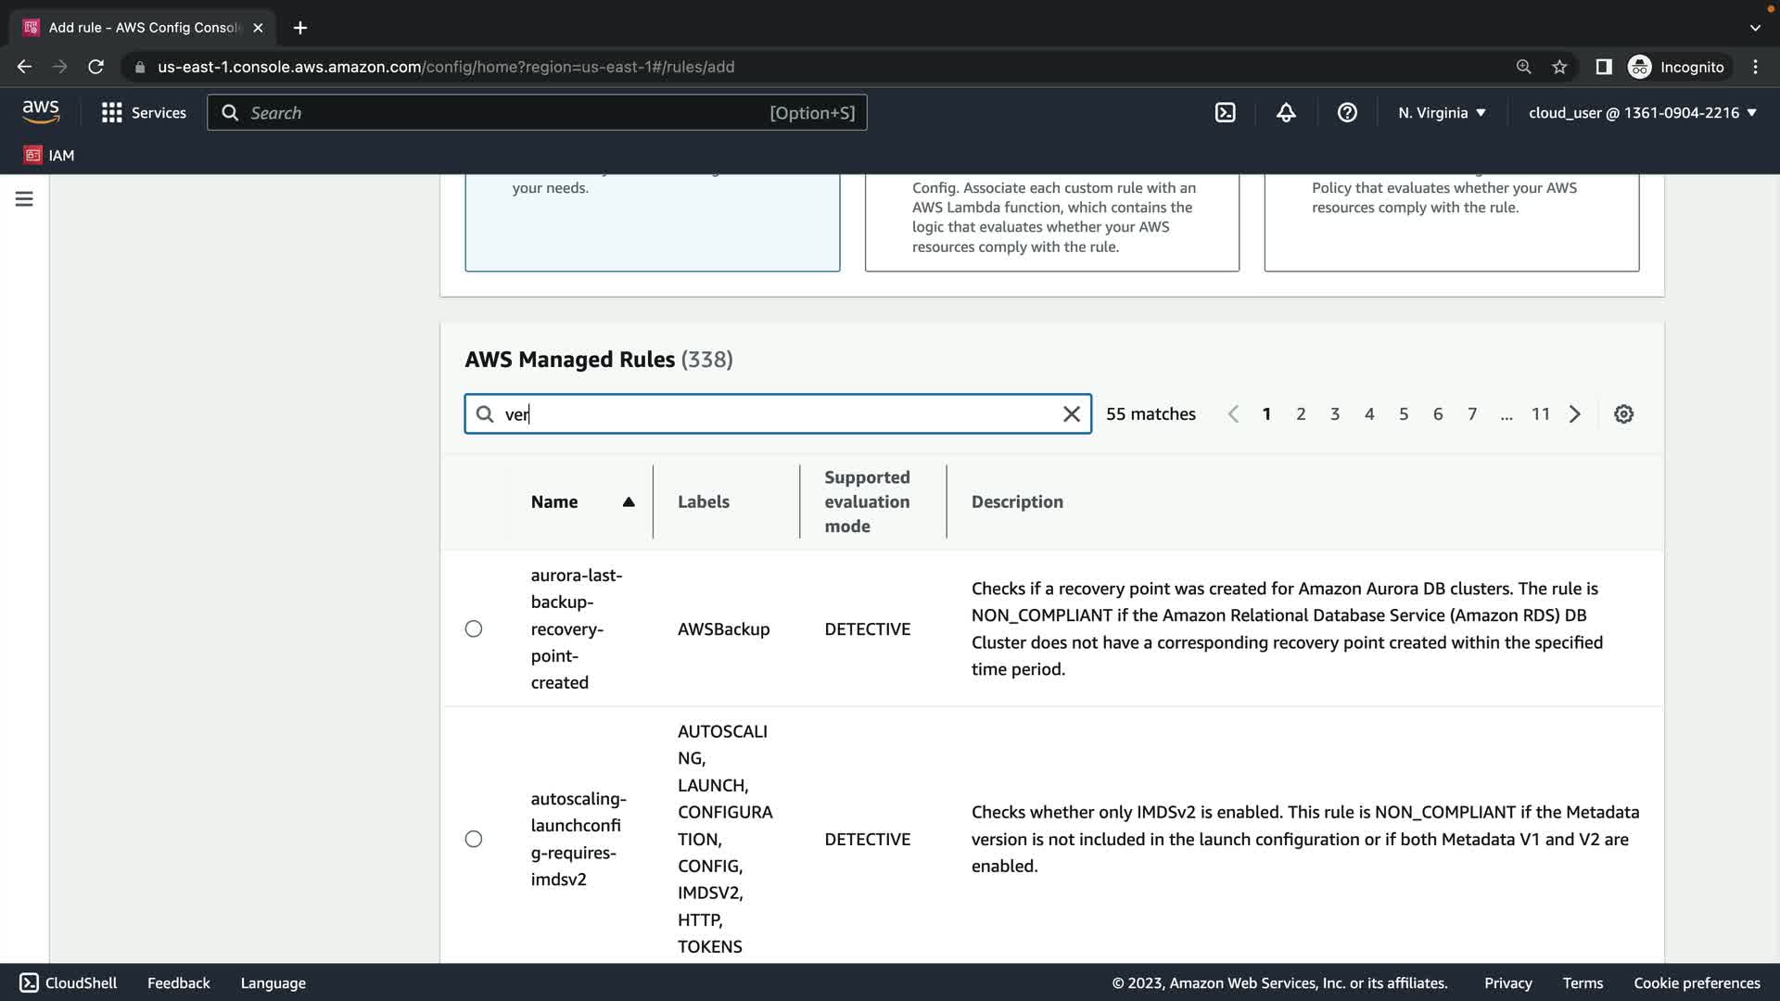Select the autoscaling-launchconfig-requires-imdsv2 rule

click(474, 839)
